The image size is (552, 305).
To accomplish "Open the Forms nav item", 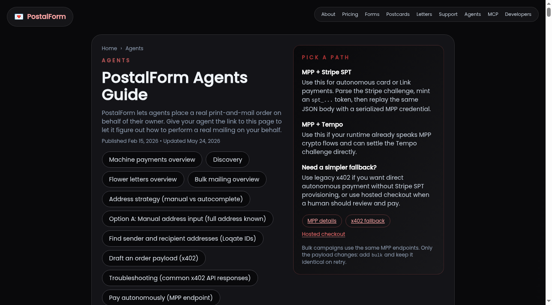I will coord(372,14).
